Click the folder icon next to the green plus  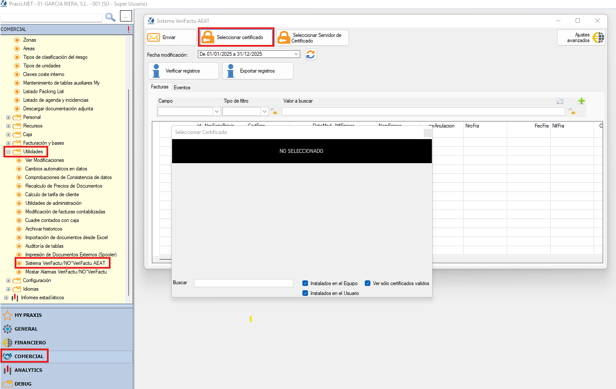point(560,101)
